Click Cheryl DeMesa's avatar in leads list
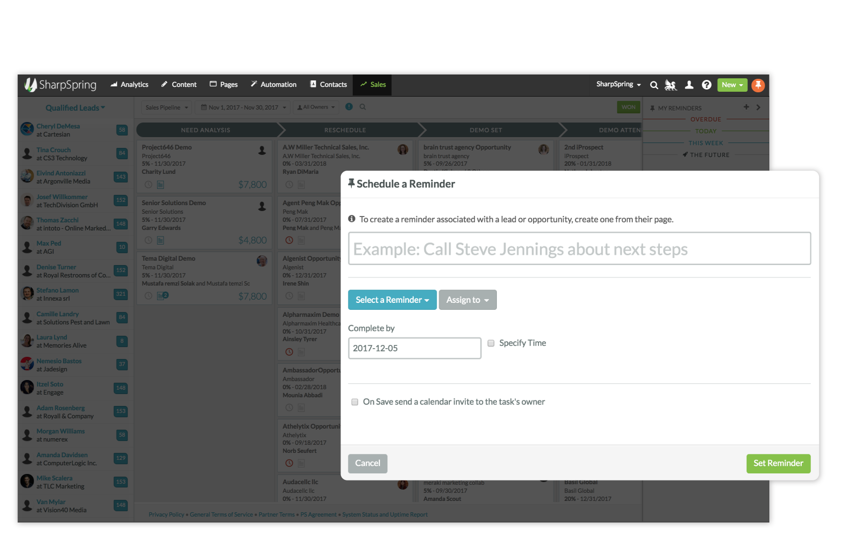The height and width of the screenshot is (556, 860). pyautogui.click(x=27, y=129)
